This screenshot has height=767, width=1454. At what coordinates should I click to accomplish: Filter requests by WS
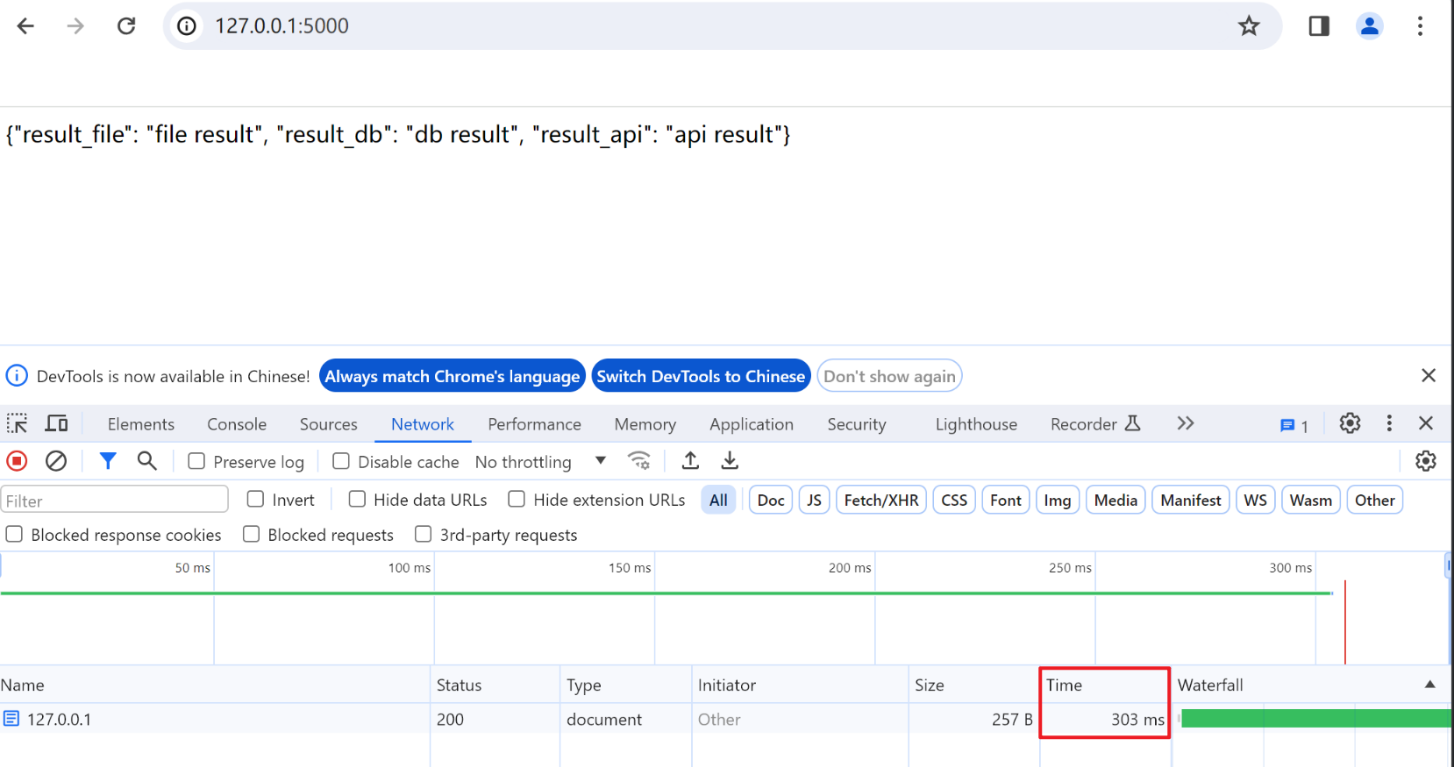click(x=1256, y=500)
